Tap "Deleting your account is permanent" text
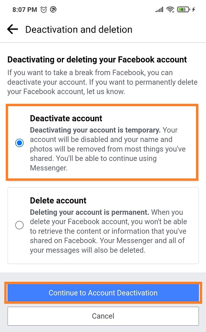This screenshot has width=206, height=332. 90,212
